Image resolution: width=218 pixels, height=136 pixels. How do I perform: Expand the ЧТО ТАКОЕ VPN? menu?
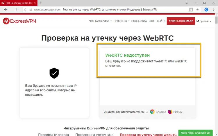click(x=100, y=21)
